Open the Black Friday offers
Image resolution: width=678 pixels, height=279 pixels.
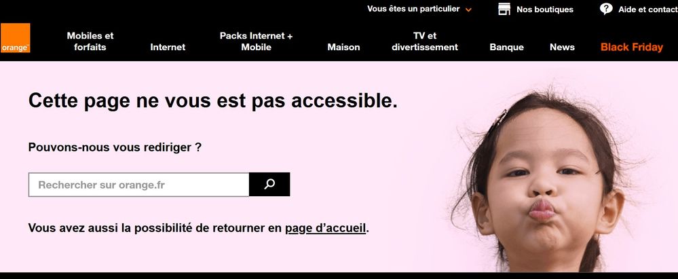point(632,47)
